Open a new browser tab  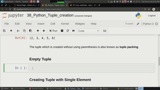(99, 5)
